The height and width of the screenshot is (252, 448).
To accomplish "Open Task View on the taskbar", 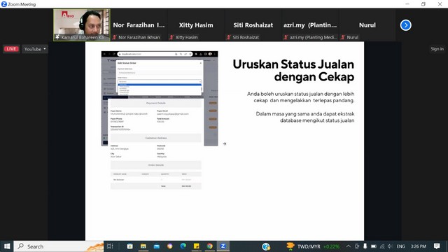I will coord(110,246).
